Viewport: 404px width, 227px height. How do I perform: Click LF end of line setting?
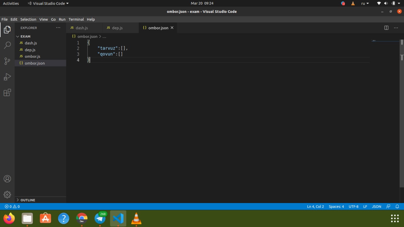(365, 207)
